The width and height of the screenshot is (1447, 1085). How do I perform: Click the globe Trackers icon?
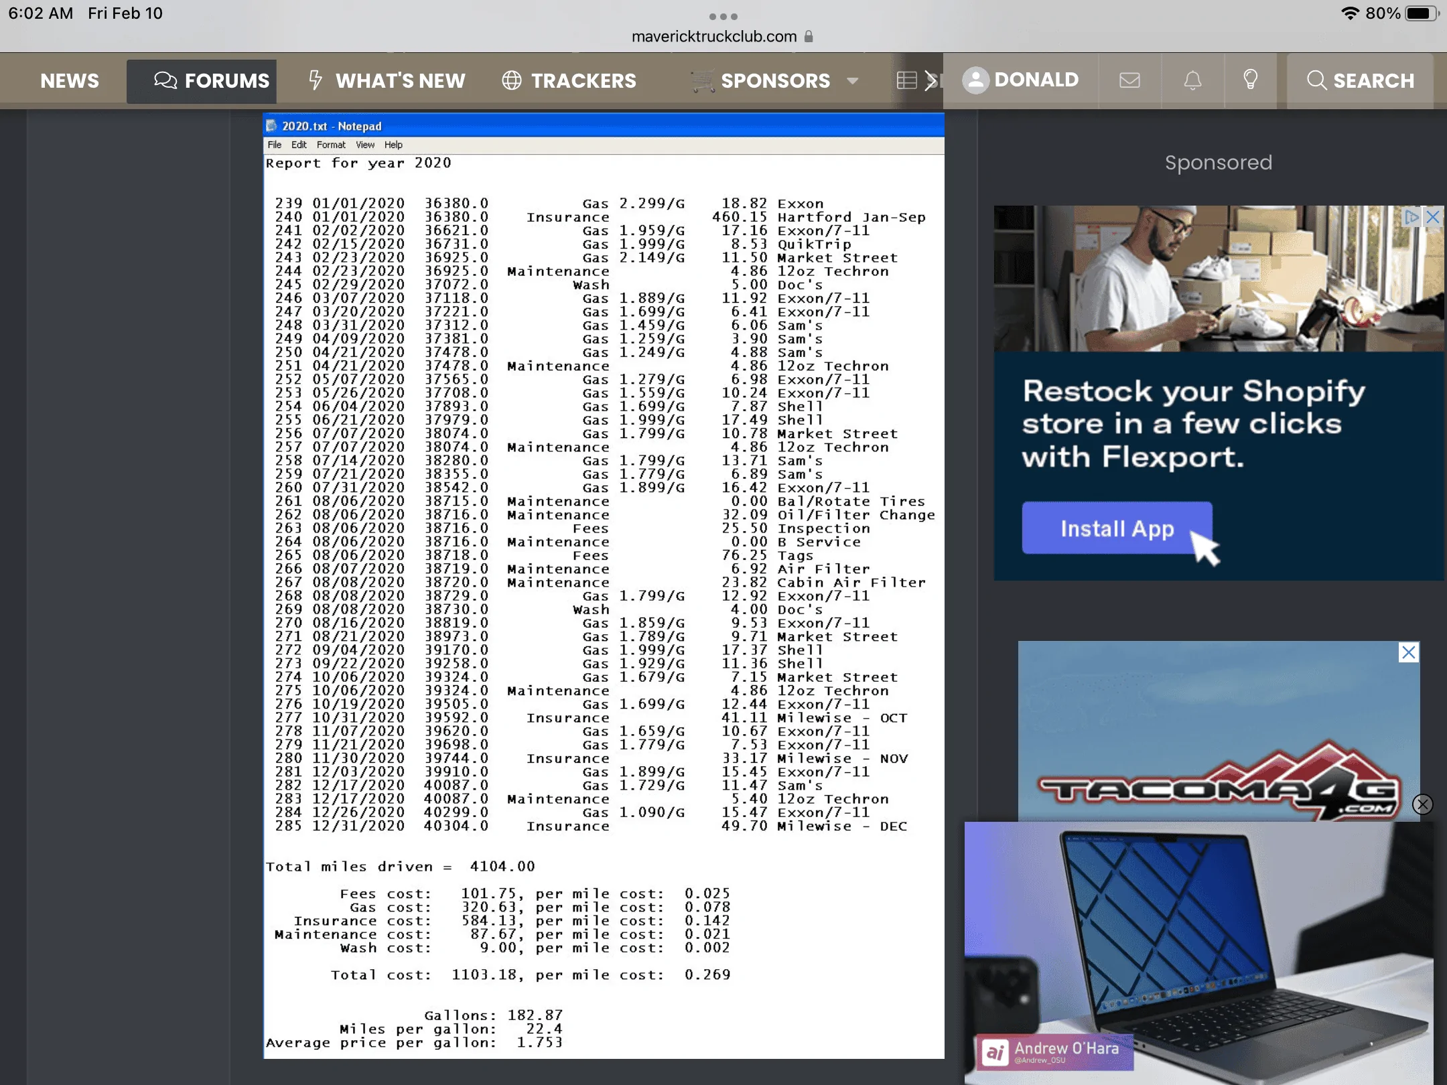512,80
